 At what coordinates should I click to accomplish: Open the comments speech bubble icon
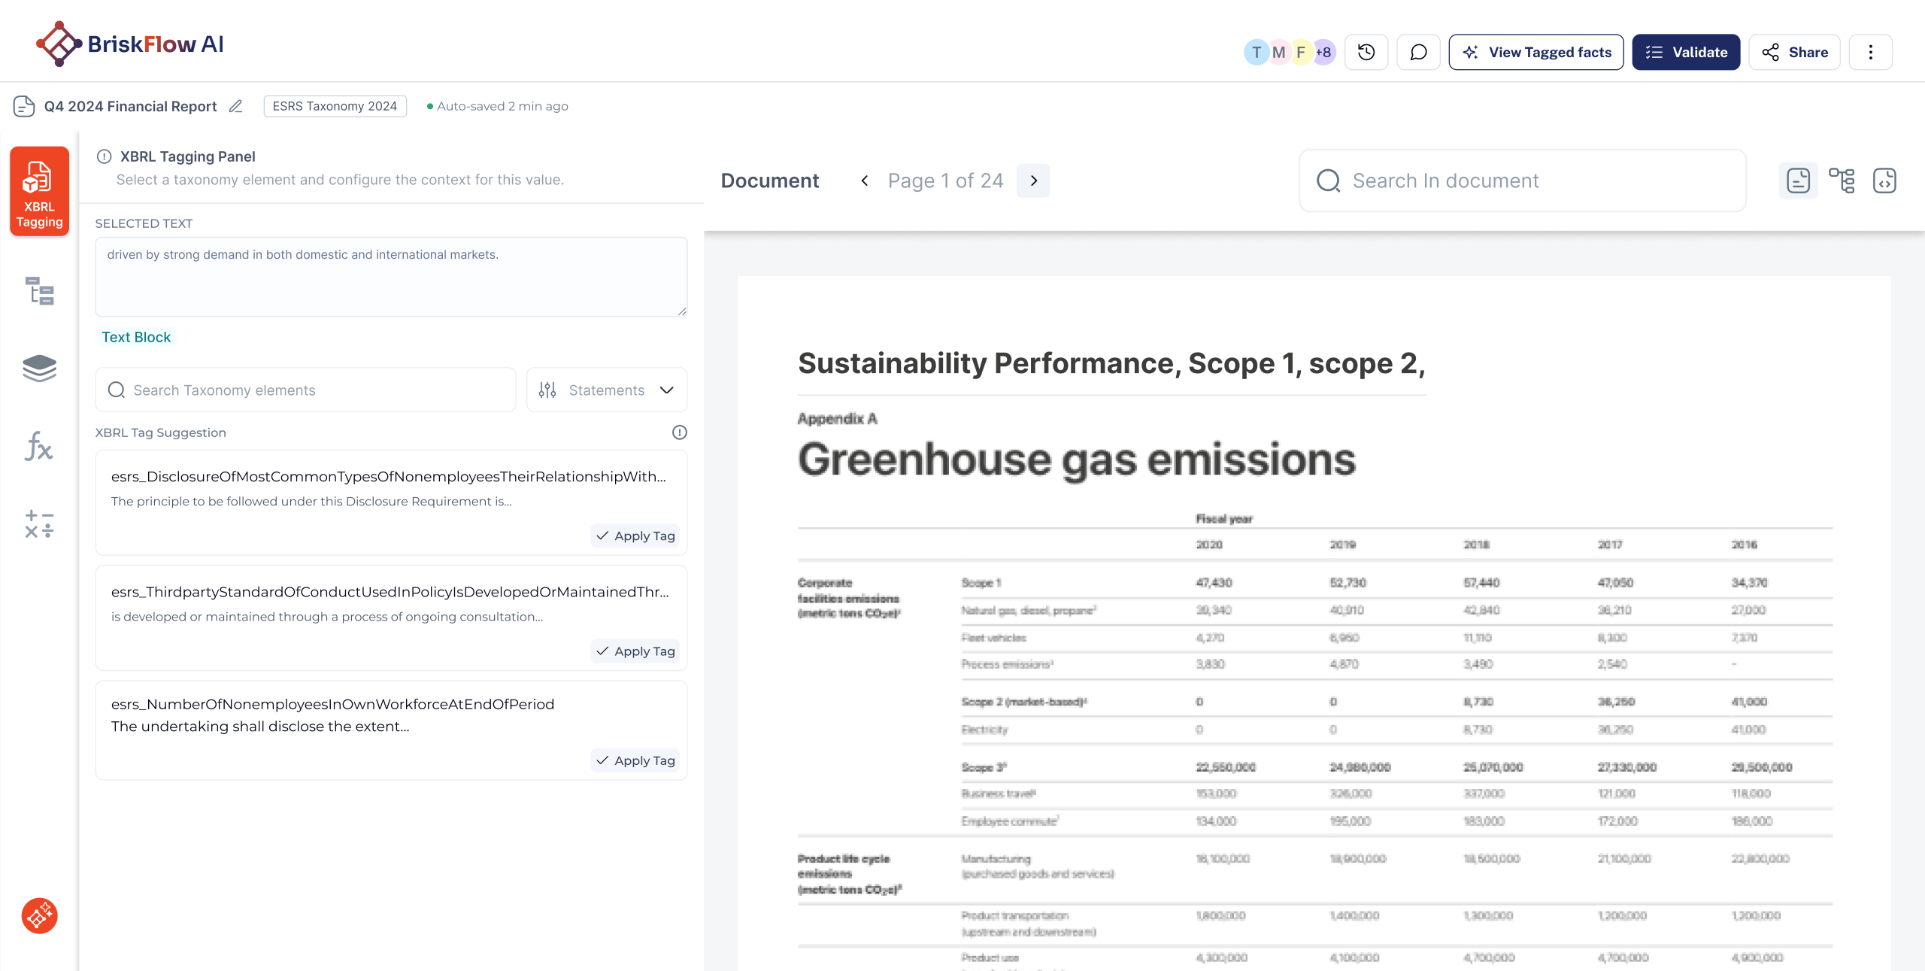coord(1418,52)
